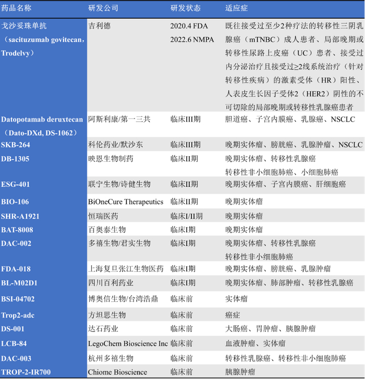Select the TROP-2-IR700 drug name

click(x=26, y=372)
